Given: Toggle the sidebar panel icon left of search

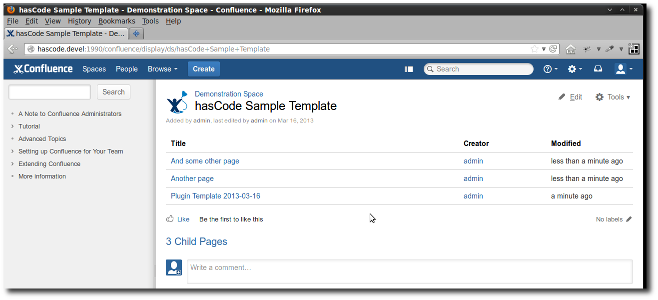Looking at the screenshot, I should pos(409,69).
